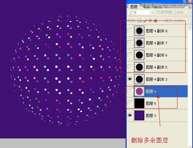Select layer name 图层 4 副本 6
This screenshot has height=148, width=193.
click(x=157, y=55)
